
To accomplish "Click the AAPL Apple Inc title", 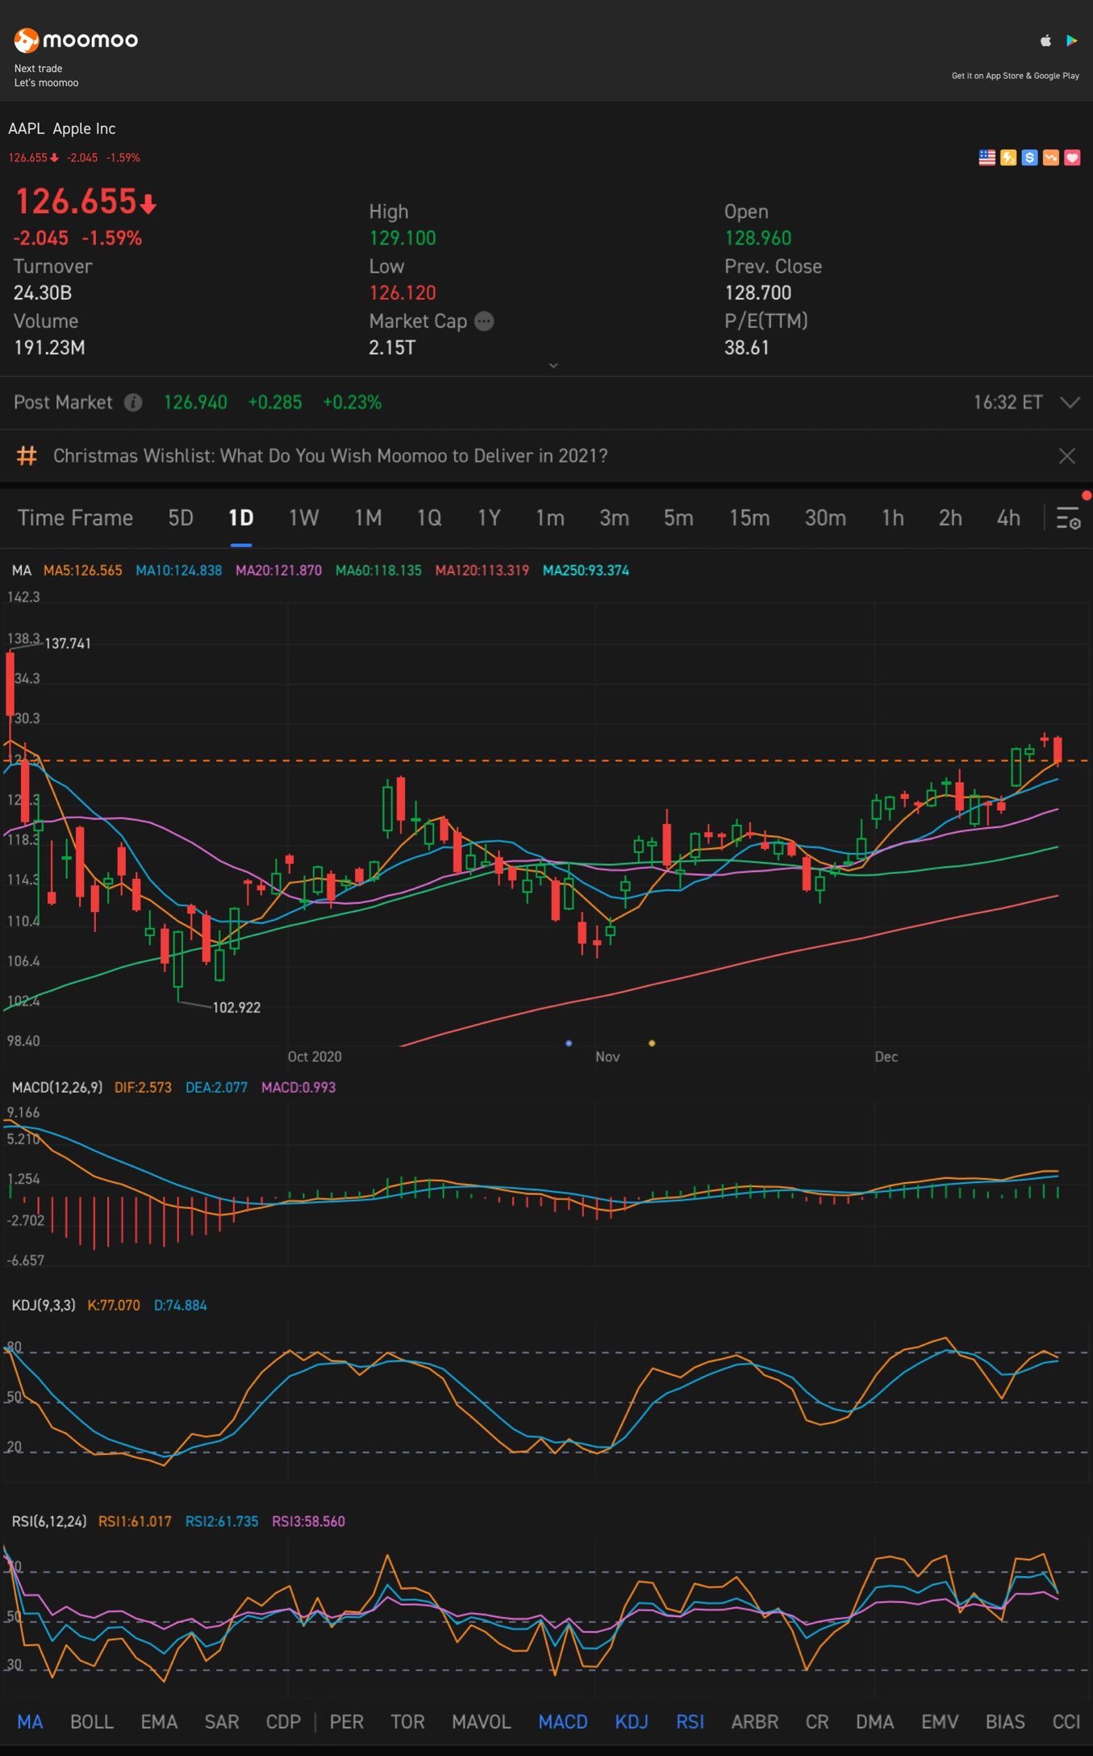I will 61,128.
